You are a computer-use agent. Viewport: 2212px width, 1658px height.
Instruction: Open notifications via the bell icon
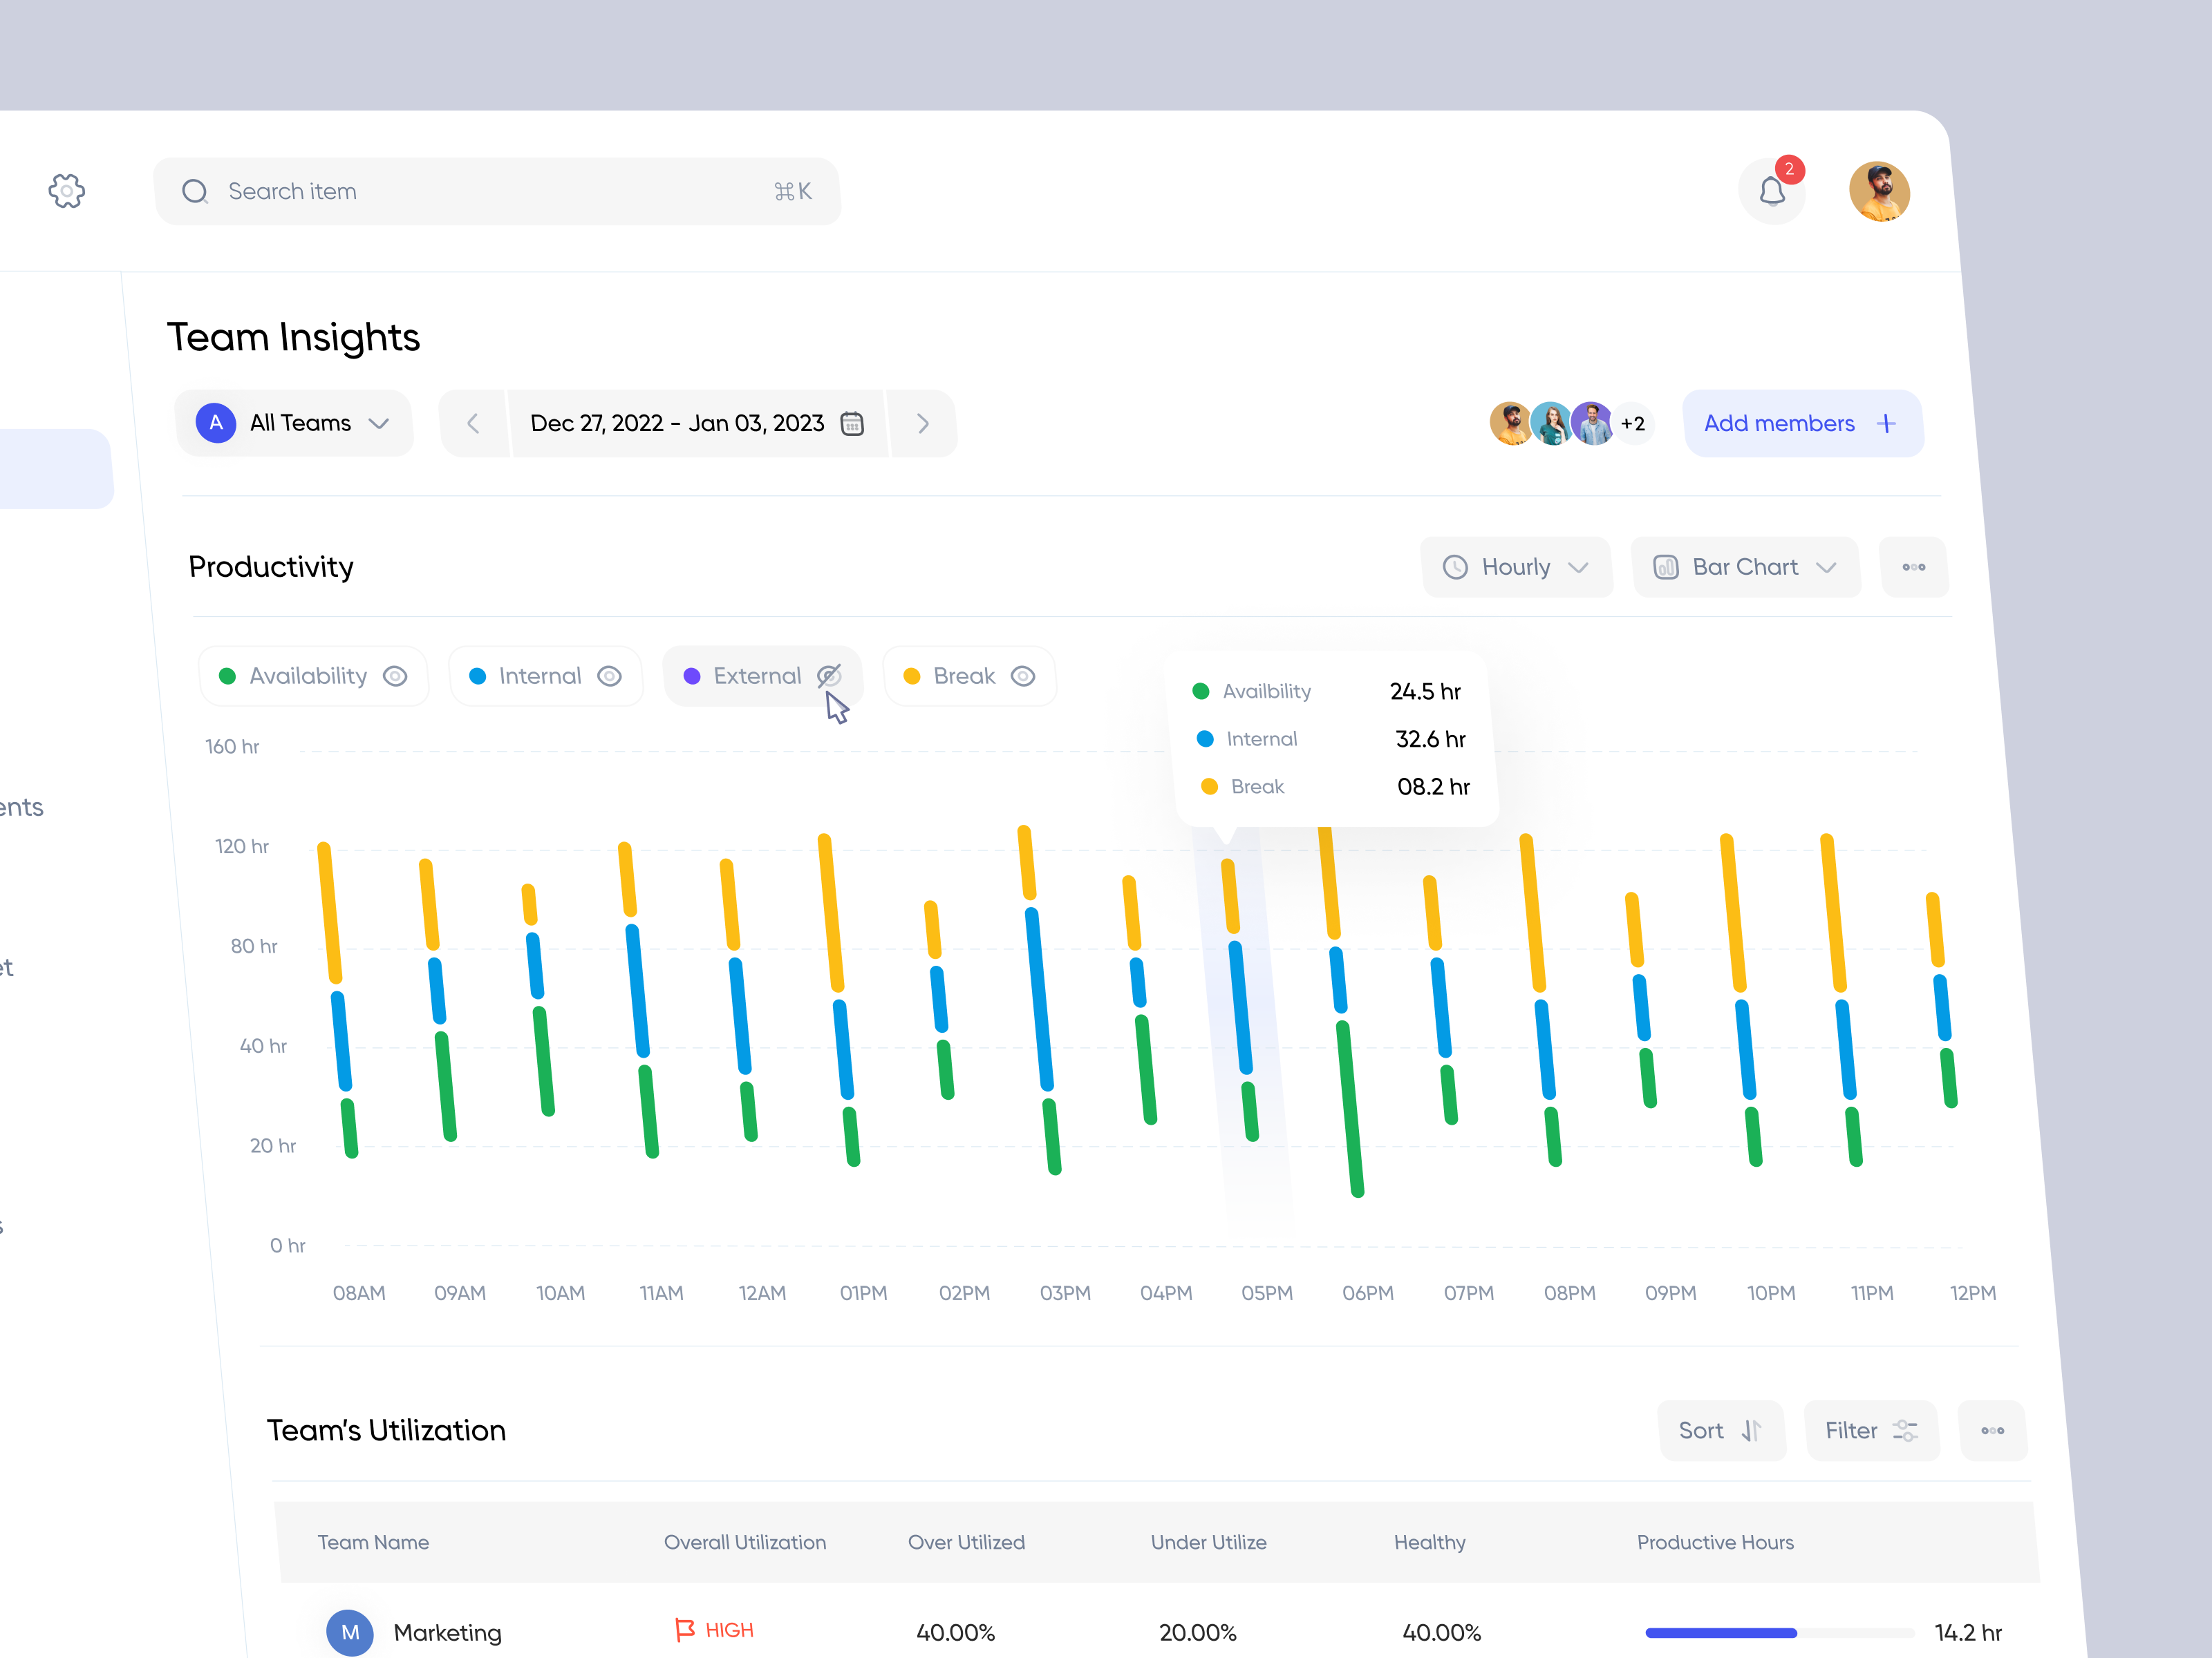coord(1772,191)
